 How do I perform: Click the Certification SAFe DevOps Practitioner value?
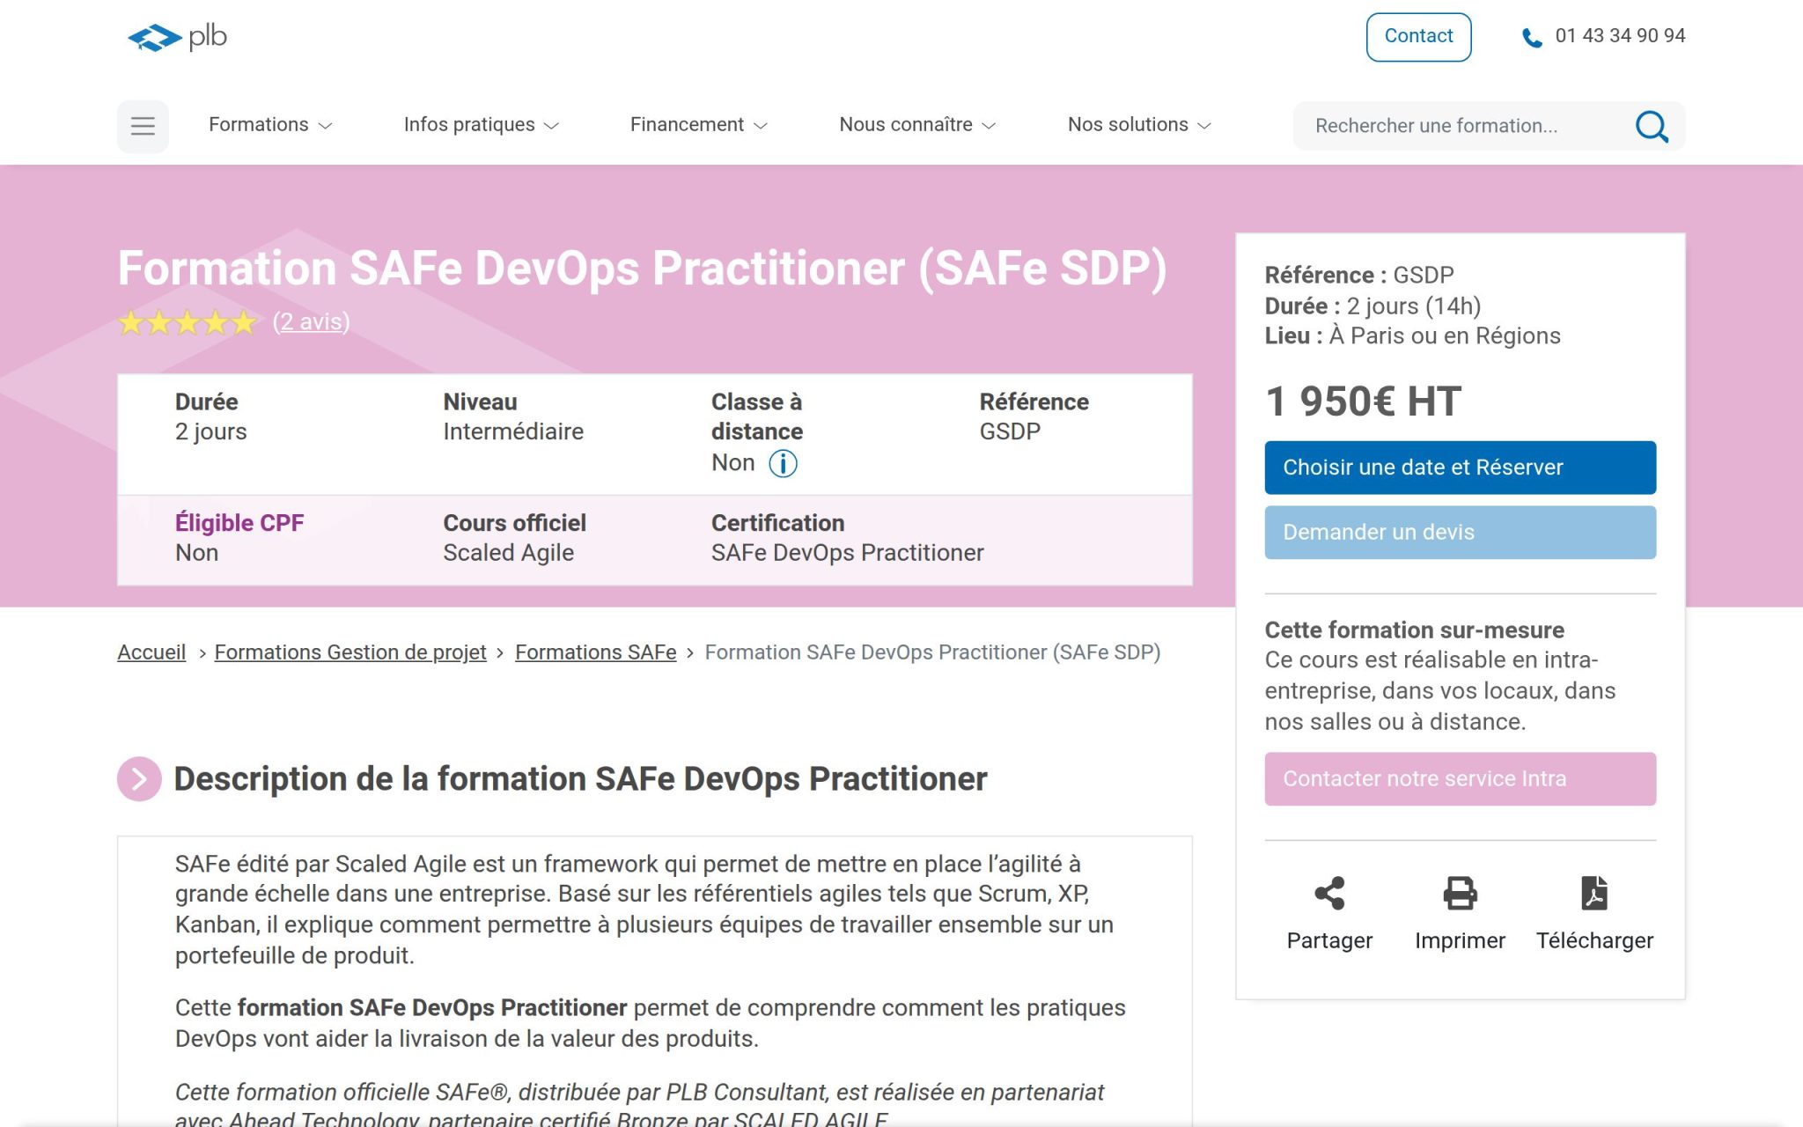click(x=847, y=553)
